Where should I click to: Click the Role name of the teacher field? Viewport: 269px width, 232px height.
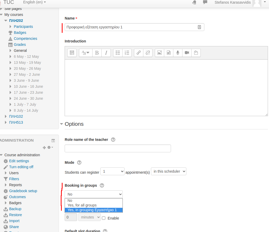118,148
